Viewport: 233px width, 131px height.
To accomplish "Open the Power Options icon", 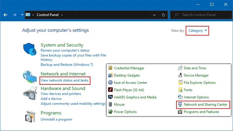I will [x=110, y=112].
